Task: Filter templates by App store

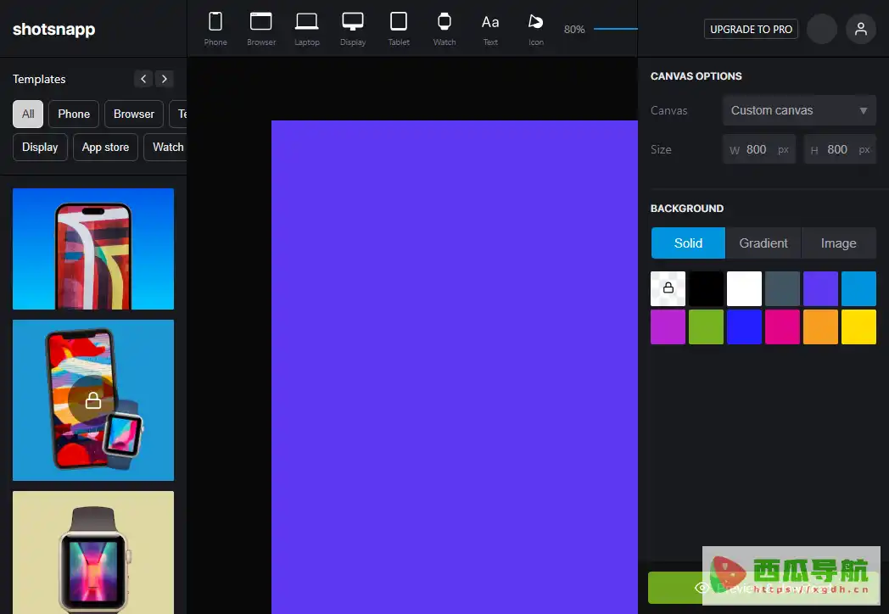Action: pyautogui.click(x=105, y=148)
